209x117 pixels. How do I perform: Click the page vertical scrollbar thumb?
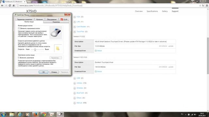[x=208, y=56]
